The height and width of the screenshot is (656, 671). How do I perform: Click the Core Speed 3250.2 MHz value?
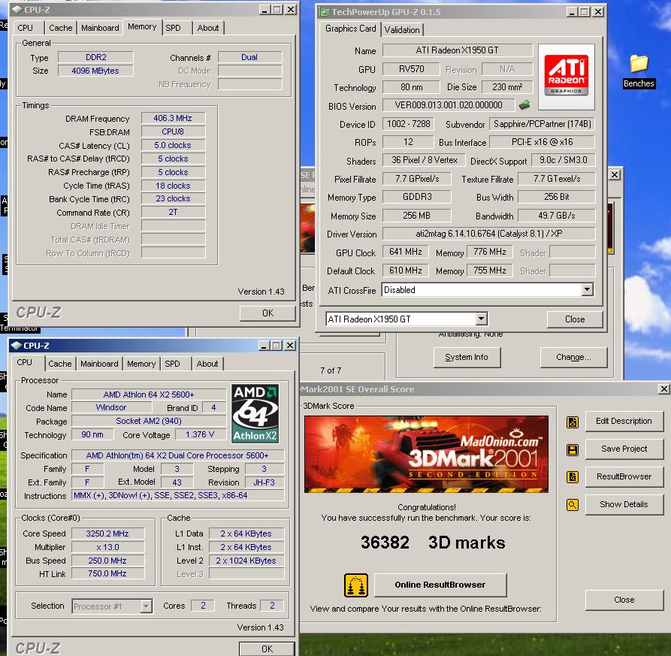(107, 534)
